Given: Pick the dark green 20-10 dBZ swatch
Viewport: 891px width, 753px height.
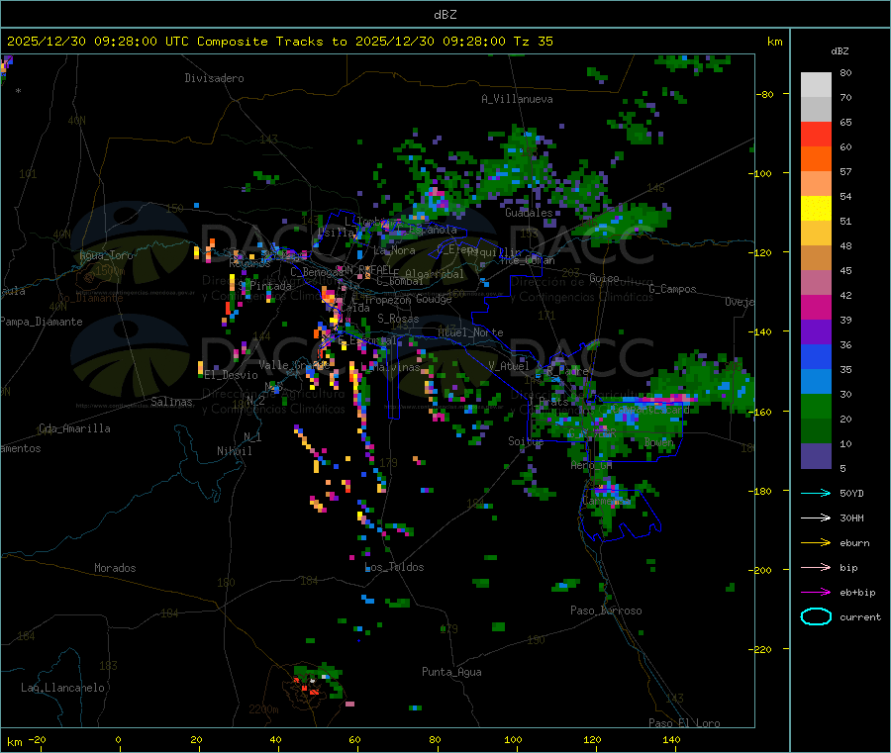Looking at the screenshot, I should click(x=816, y=430).
